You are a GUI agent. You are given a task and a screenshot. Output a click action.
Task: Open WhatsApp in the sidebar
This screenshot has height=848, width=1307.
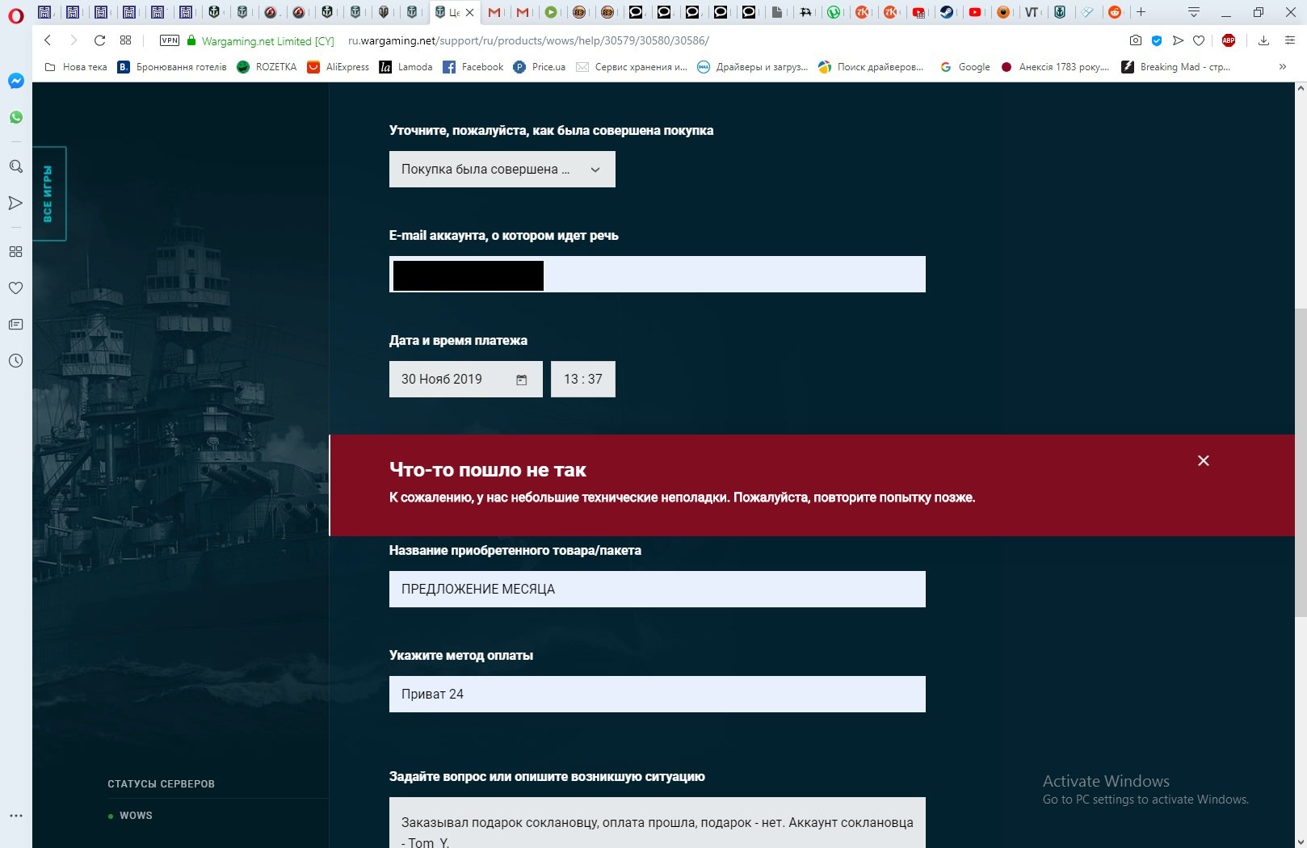point(15,117)
